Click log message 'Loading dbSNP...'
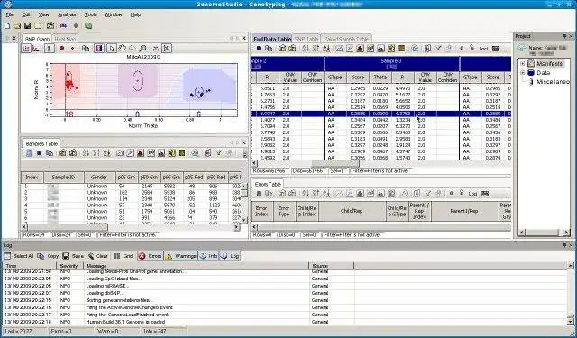 105,293
